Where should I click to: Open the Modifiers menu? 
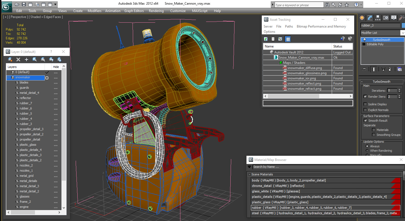(x=95, y=11)
